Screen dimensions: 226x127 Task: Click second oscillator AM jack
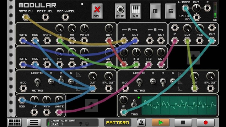click(72, 65)
